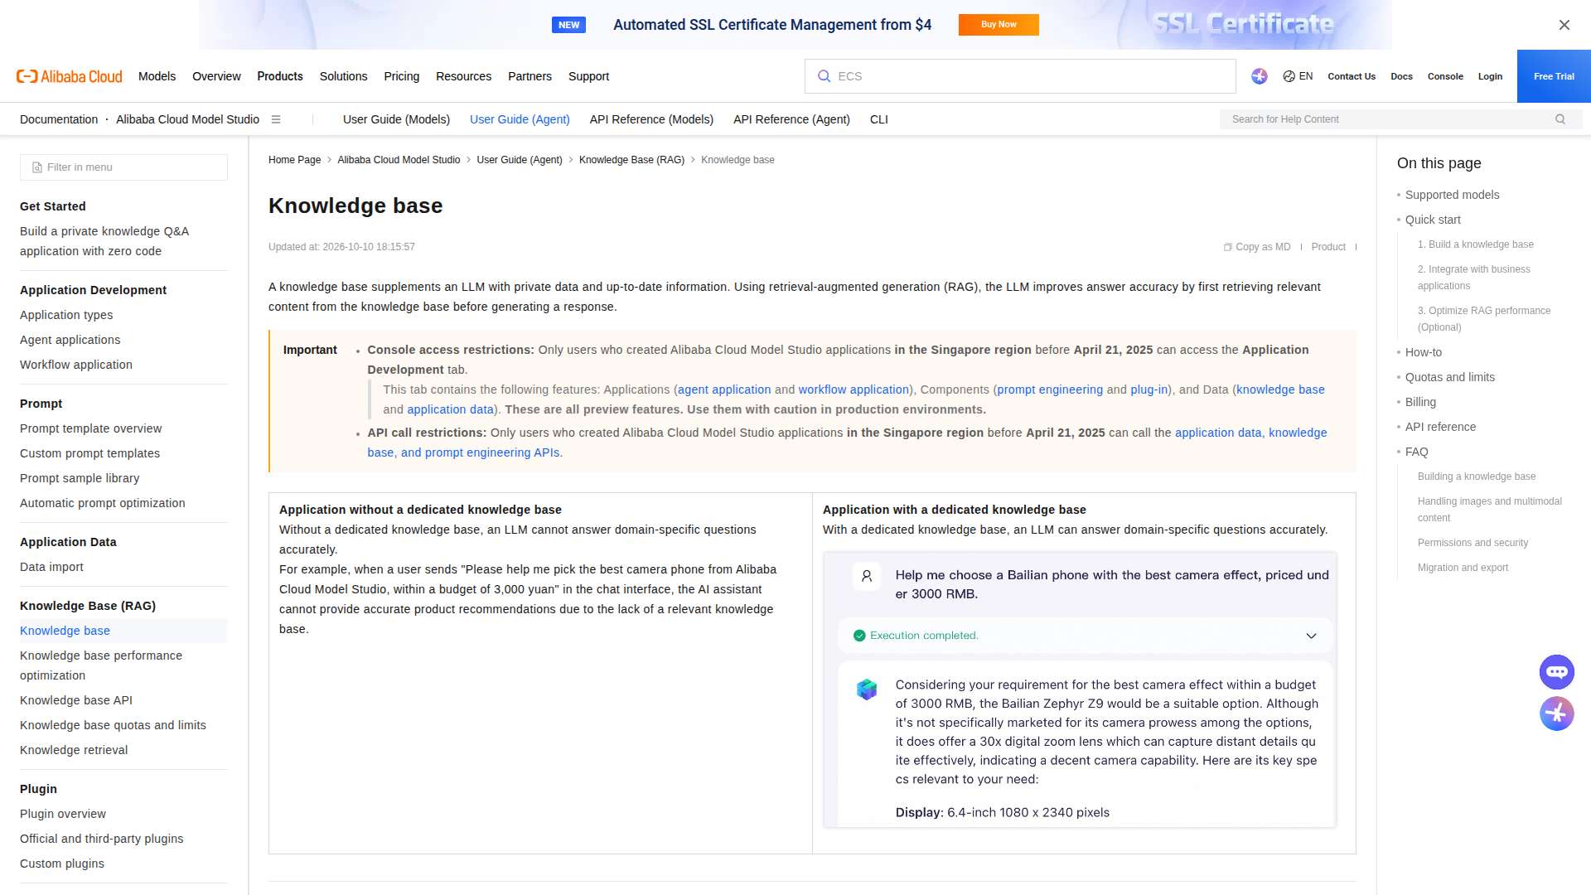Screen dimensions: 1591x895
Task: Open the Alibaba Cloud logo homepage
Action: click(x=70, y=76)
